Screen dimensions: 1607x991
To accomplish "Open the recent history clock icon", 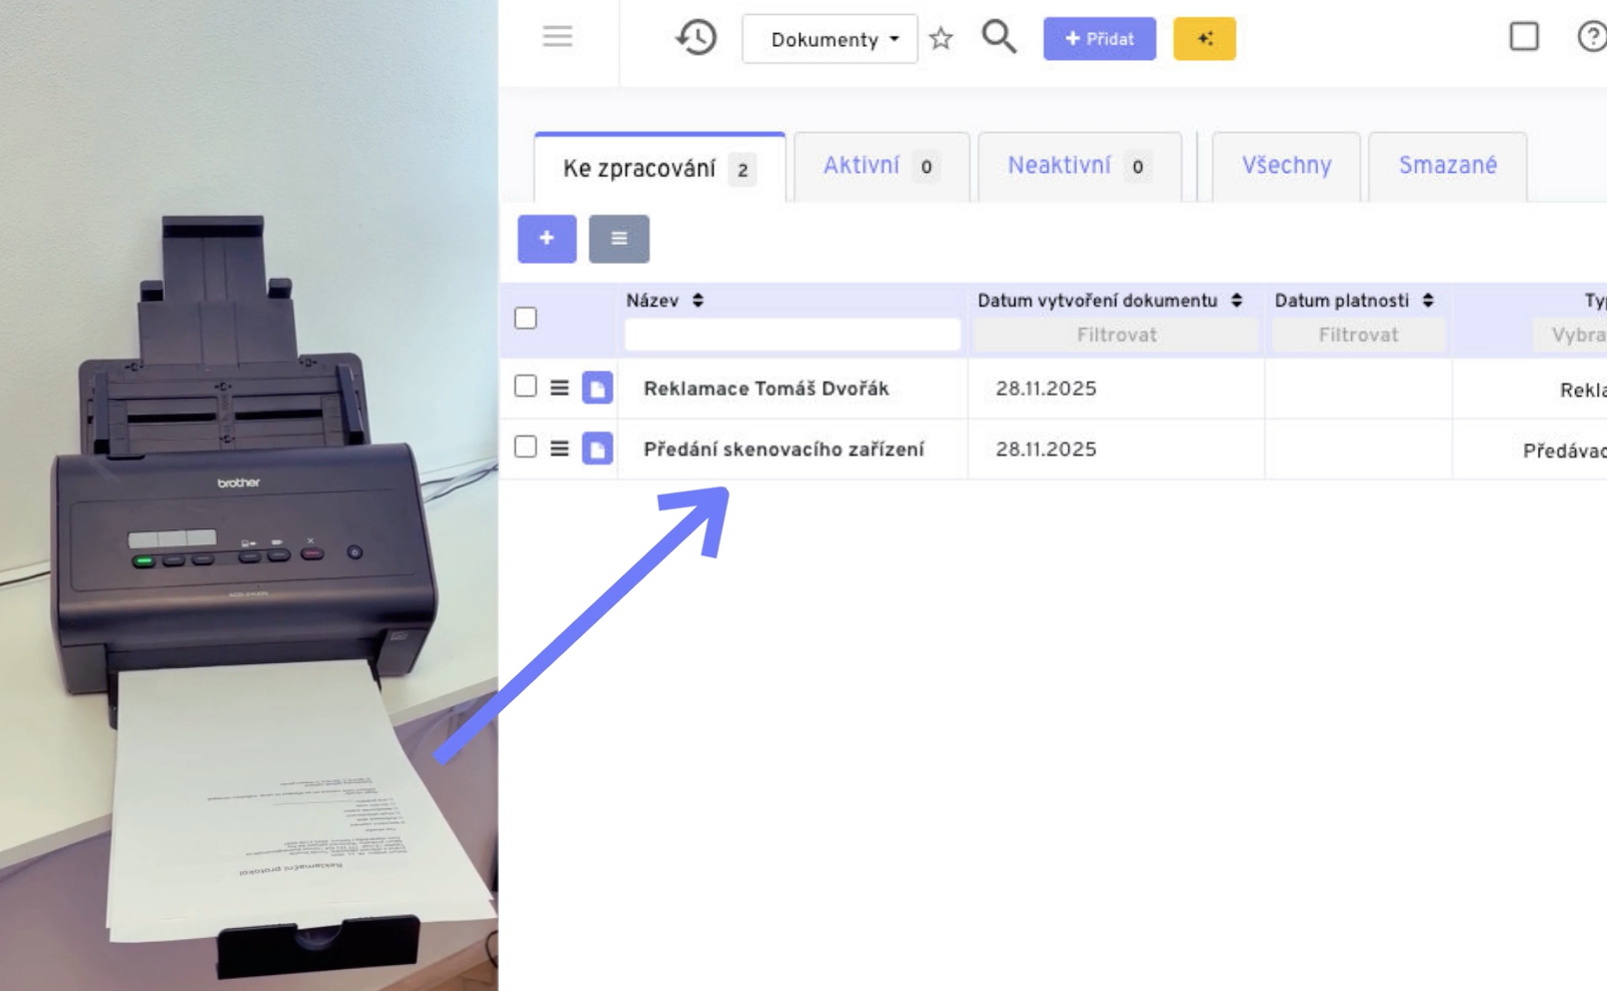I will (x=697, y=38).
